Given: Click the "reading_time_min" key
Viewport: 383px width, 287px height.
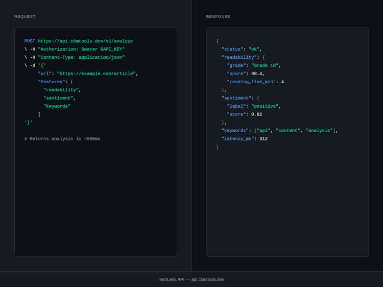Looking at the screenshot, I should 251,82.
